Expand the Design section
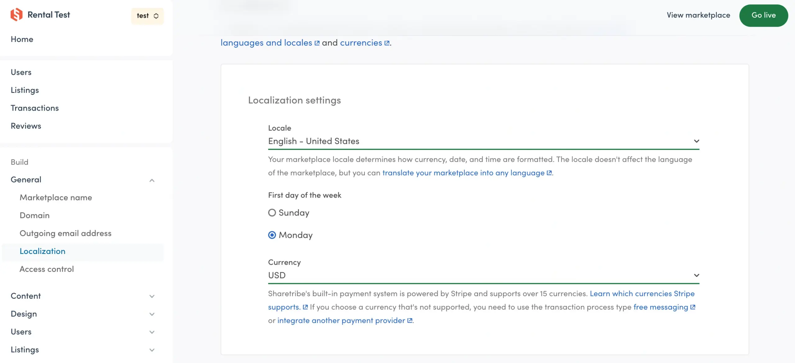 pos(152,314)
